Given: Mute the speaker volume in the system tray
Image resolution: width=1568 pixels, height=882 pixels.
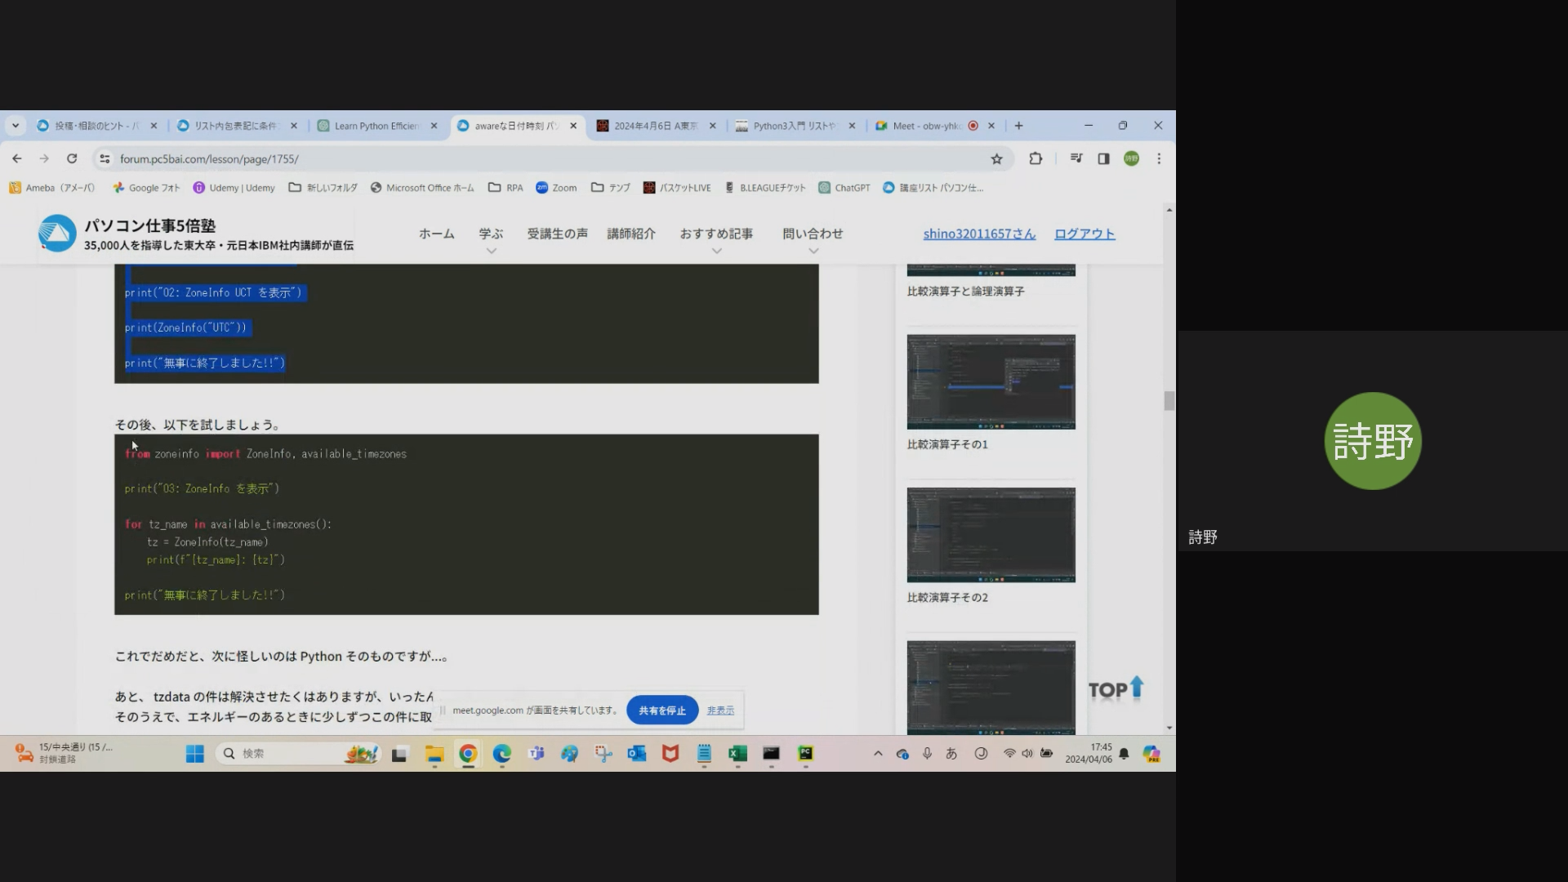Looking at the screenshot, I should click(x=1027, y=753).
